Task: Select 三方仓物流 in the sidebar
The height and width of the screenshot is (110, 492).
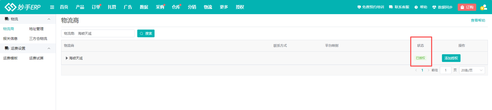Action: 38,39
